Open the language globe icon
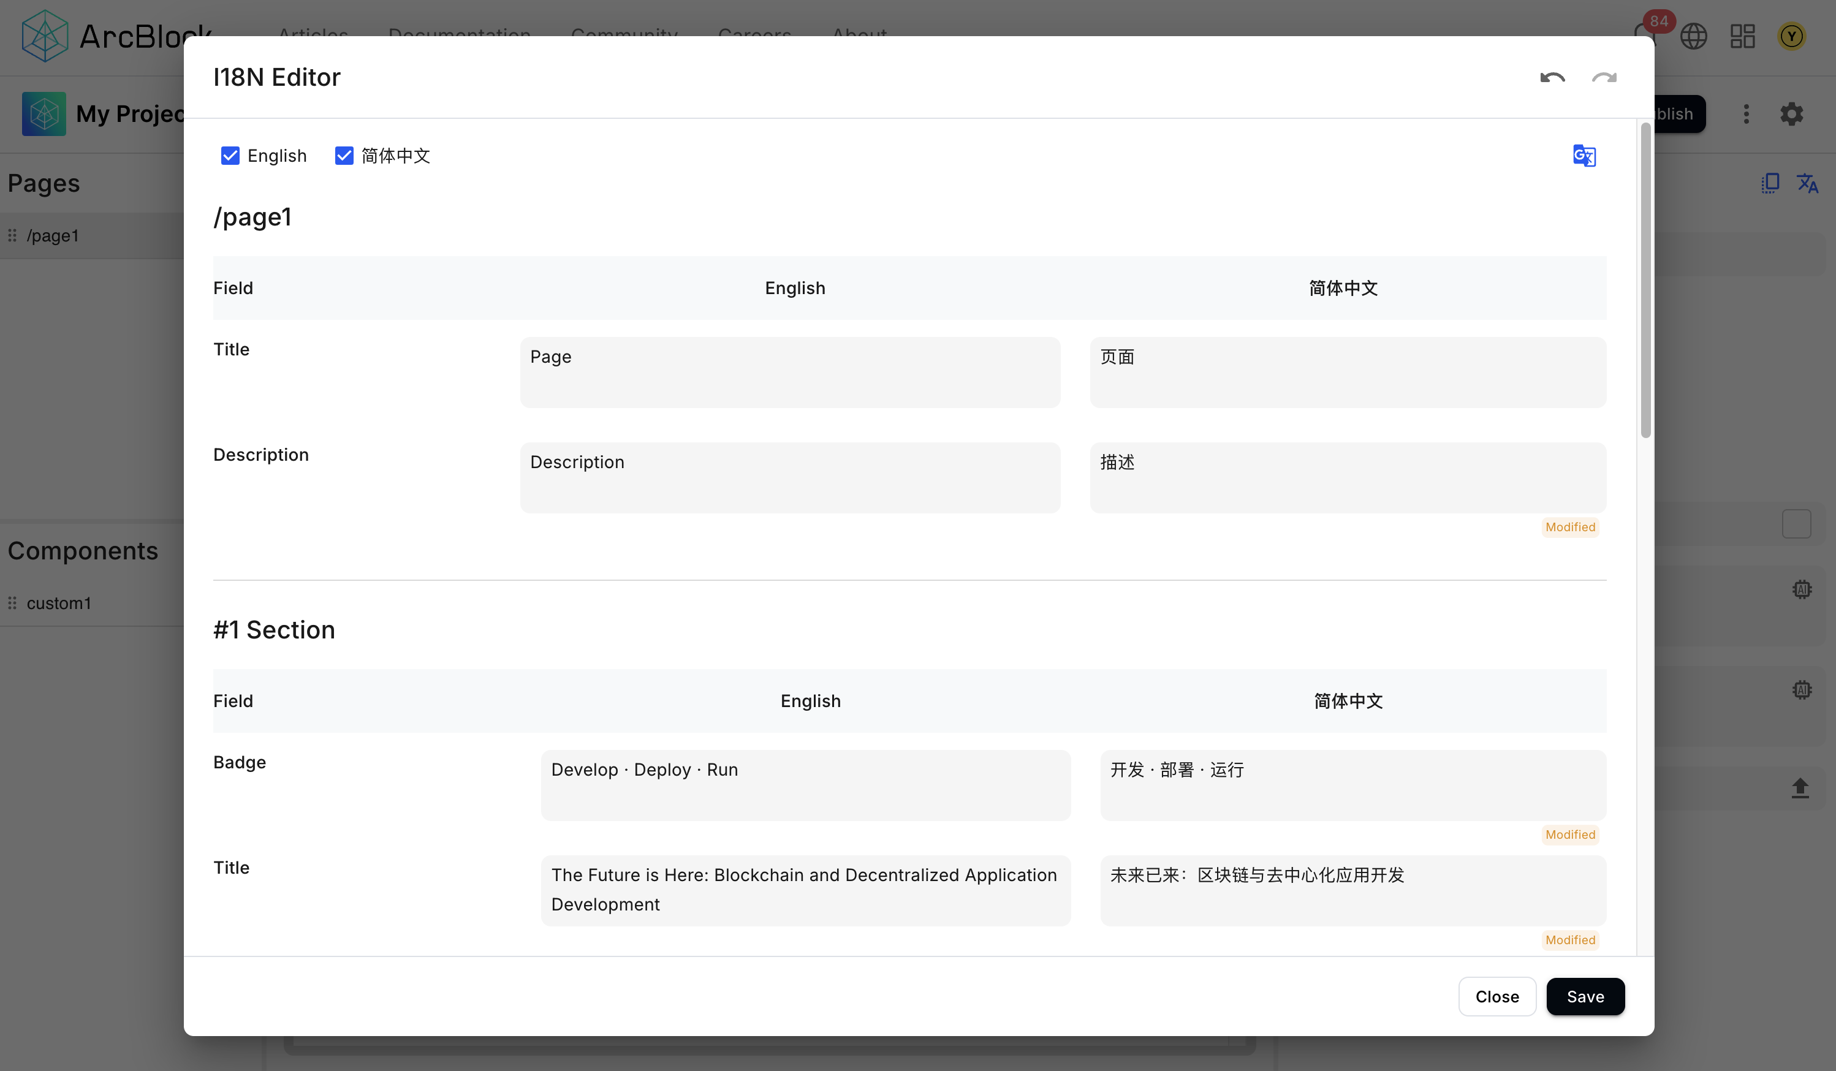Image resolution: width=1836 pixels, height=1071 pixels. pos(1693,36)
